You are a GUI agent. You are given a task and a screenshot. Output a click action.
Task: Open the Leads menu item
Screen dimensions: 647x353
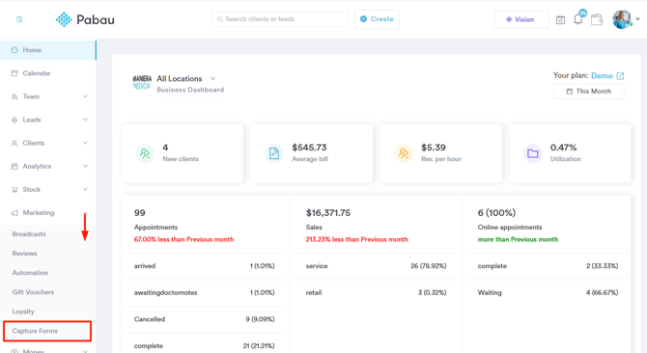coord(32,120)
